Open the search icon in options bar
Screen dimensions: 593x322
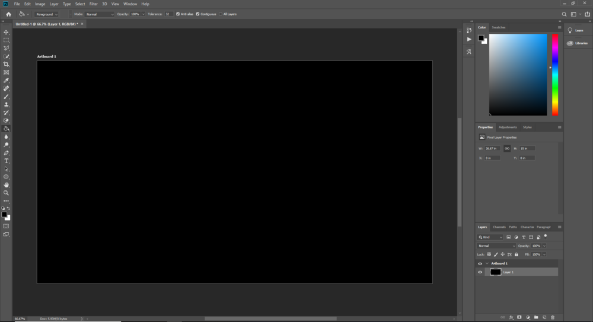tap(564, 14)
